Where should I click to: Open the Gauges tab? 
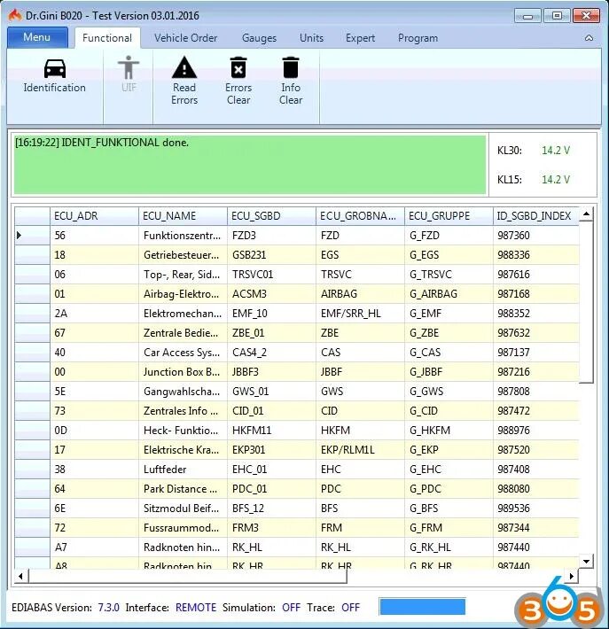pos(259,38)
